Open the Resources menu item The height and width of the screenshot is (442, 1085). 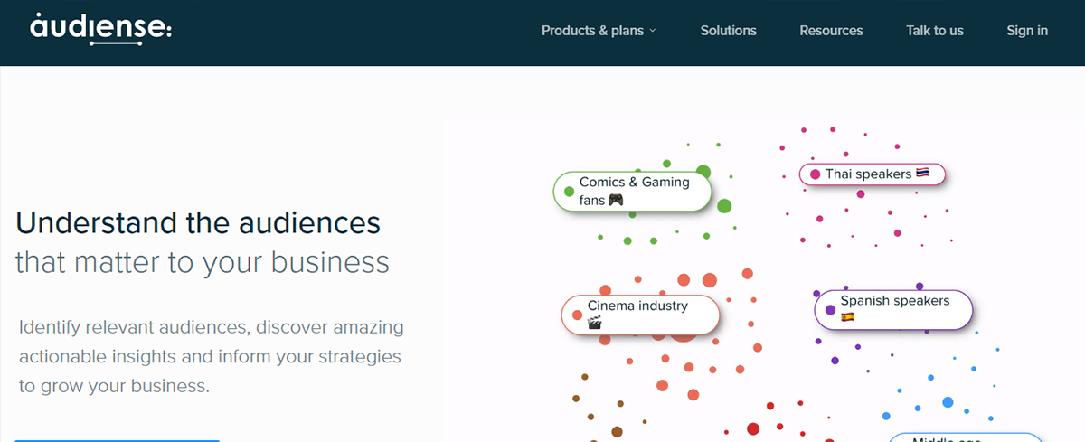tap(831, 31)
